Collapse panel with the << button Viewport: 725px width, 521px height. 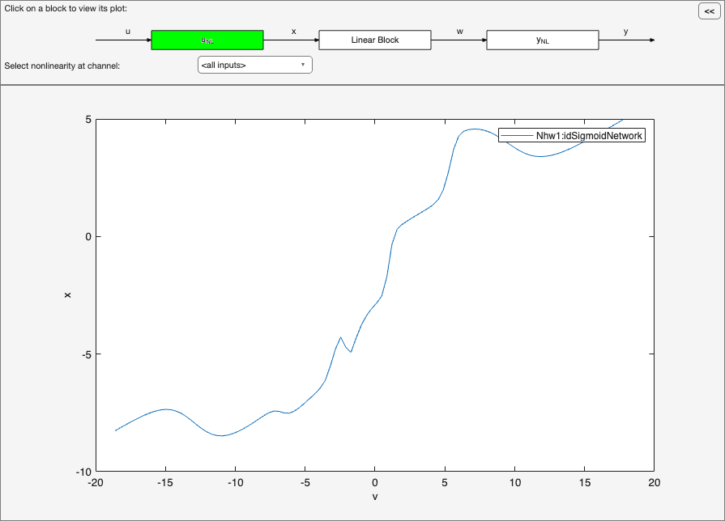pyautogui.click(x=710, y=11)
